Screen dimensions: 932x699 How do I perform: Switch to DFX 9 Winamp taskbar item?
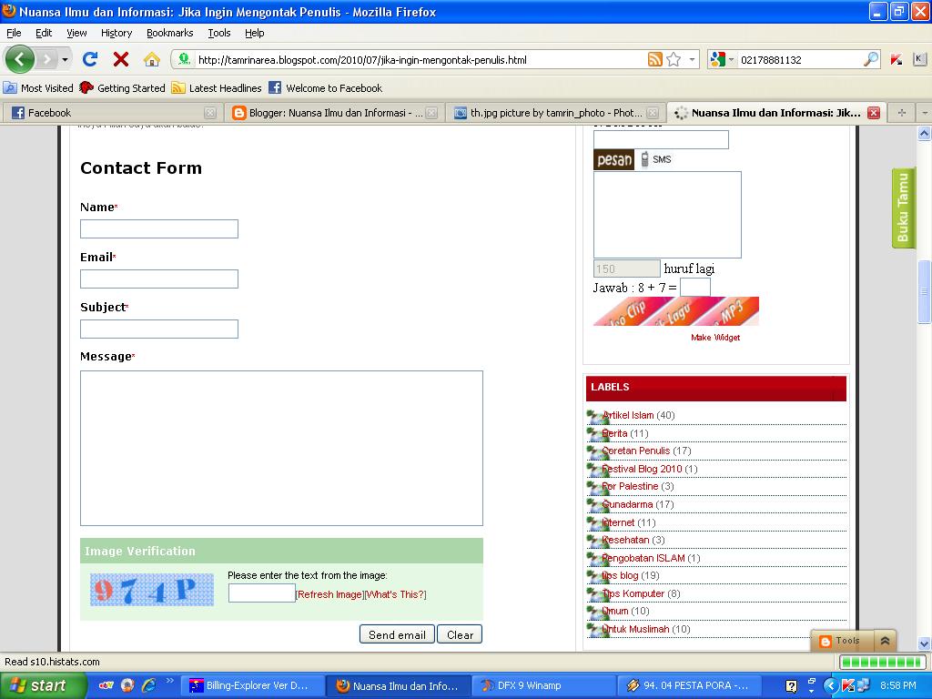544,685
